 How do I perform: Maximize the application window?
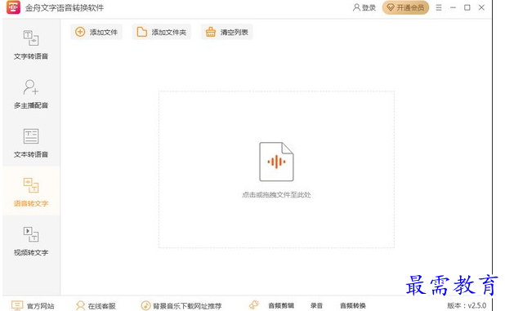[467, 7]
